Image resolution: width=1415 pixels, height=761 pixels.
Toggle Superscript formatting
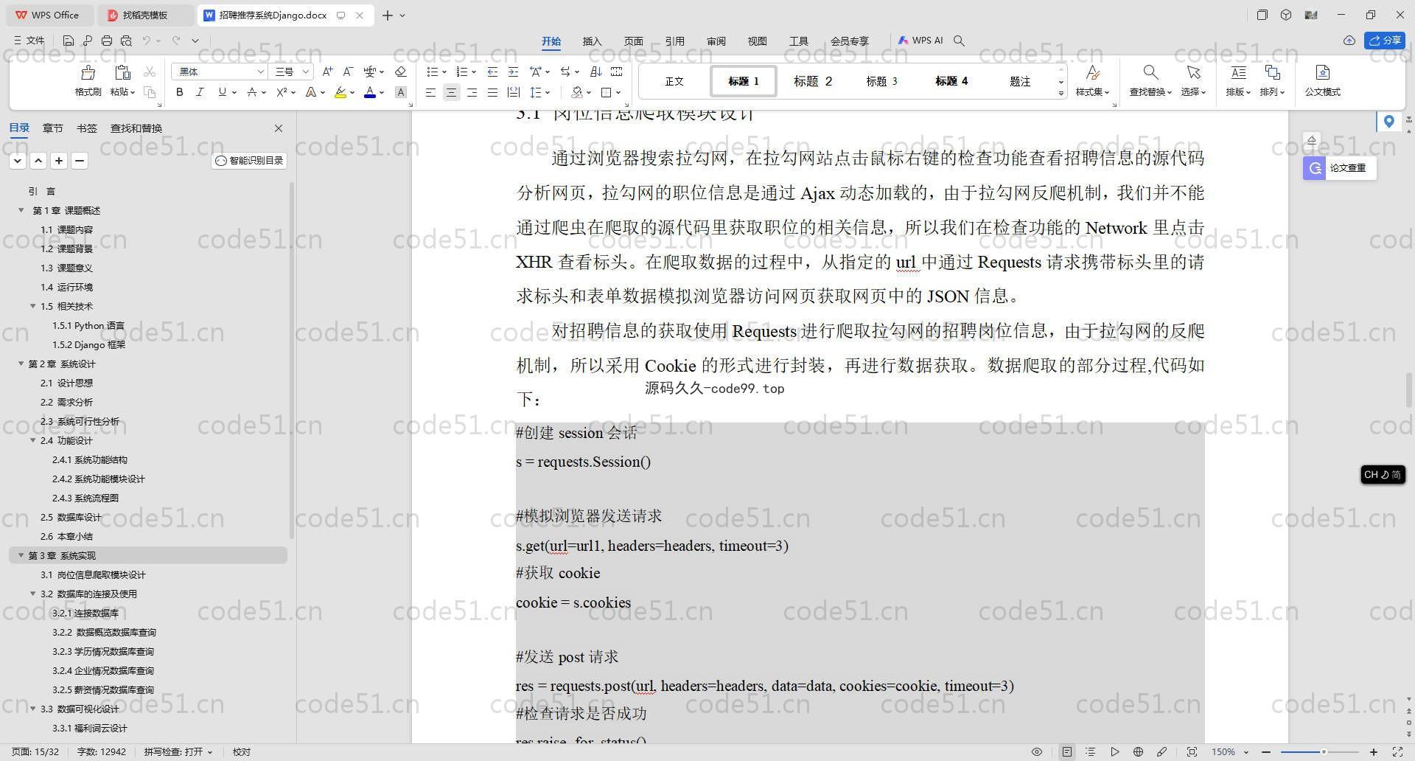pyautogui.click(x=282, y=92)
